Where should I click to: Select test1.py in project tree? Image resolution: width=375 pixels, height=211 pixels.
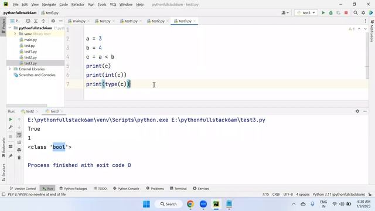[x=30, y=52]
